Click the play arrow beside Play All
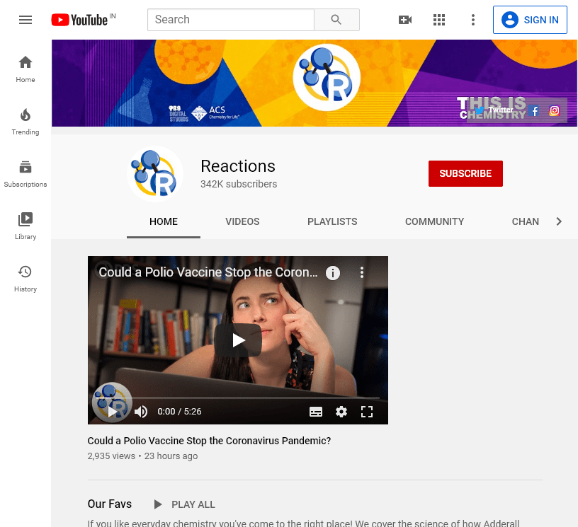Viewport: 578px width, 527px height. point(158,504)
